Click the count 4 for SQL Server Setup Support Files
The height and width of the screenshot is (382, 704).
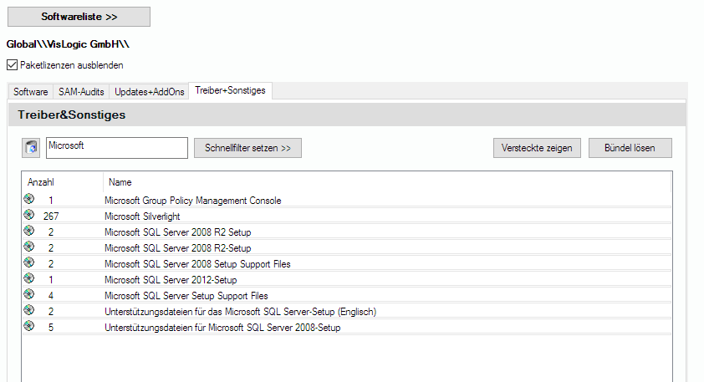click(51, 296)
